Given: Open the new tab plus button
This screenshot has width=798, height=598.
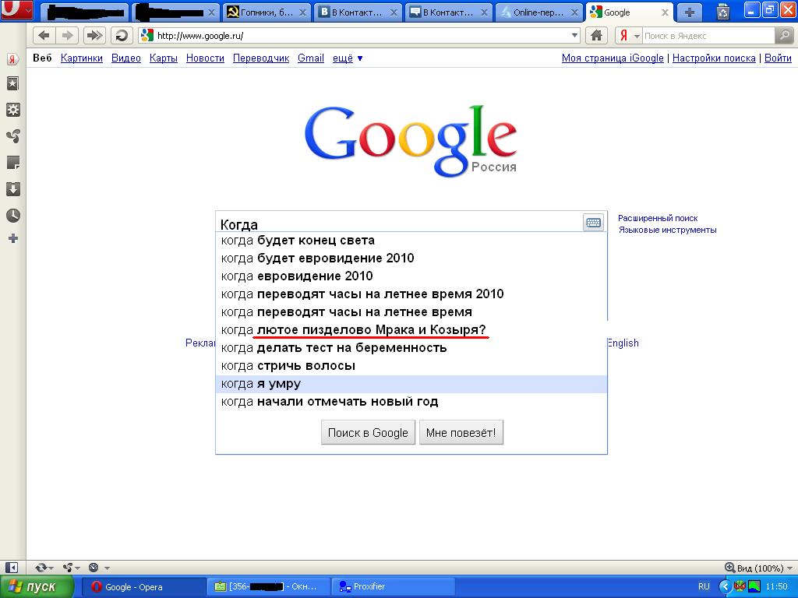Looking at the screenshot, I should click(x=690, y=12).
